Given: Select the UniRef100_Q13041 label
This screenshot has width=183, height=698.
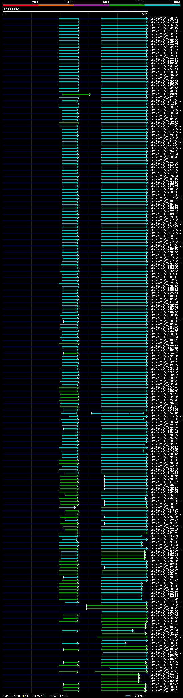Looking at the screenshot, I should tap(164, 353).
